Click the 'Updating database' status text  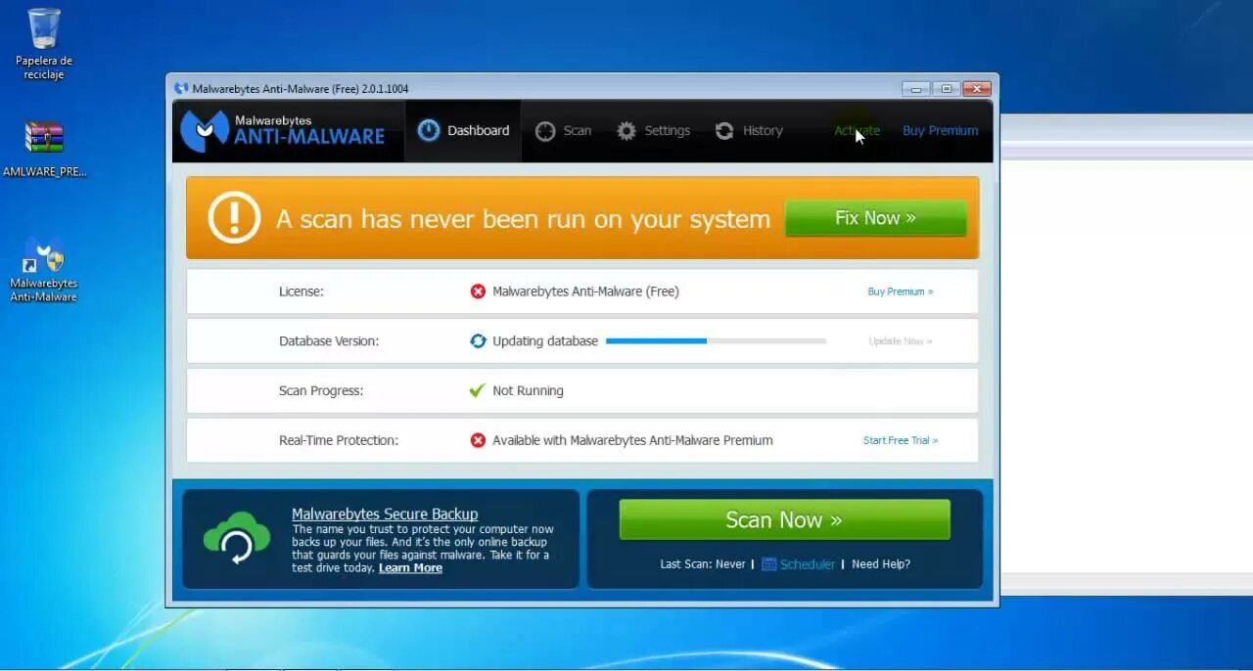(545, 341)
